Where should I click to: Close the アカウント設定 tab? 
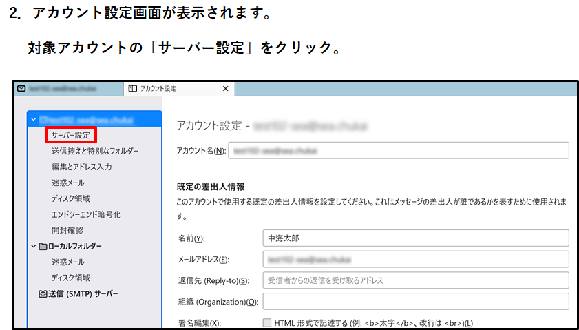[x=225, y=89]
